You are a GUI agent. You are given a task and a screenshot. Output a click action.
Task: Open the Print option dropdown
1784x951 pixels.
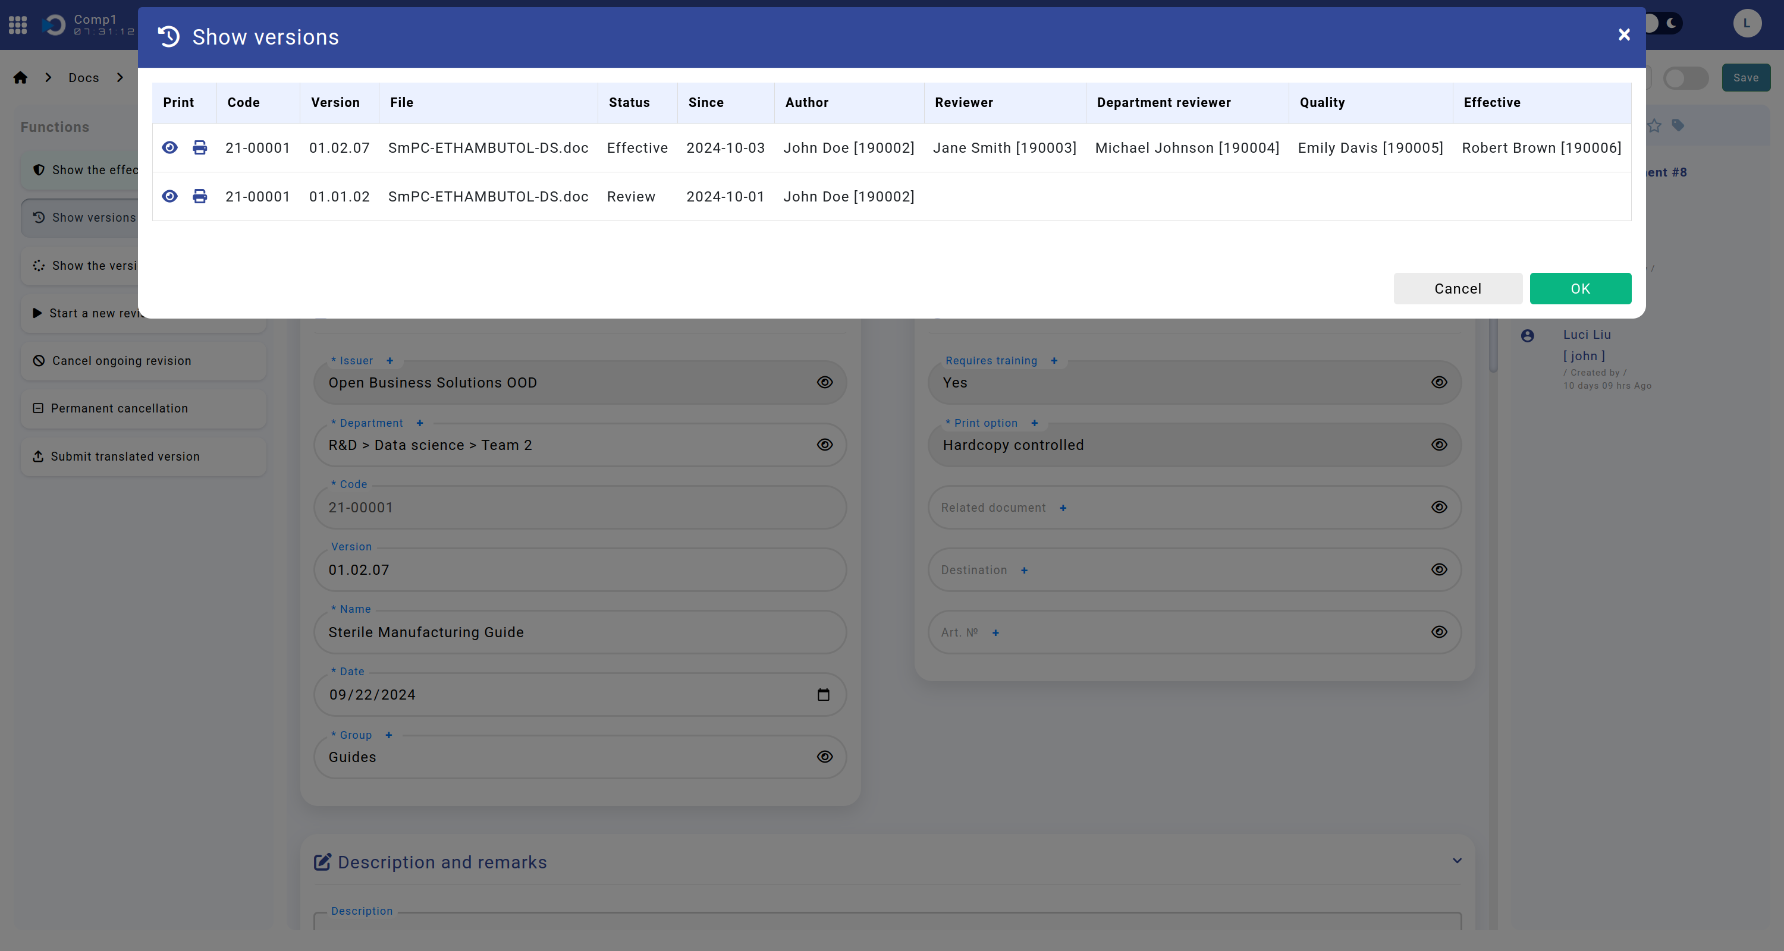1194,445
